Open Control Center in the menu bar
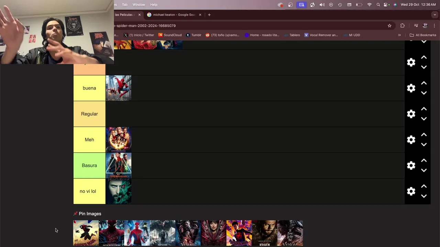 coord(386,5)
